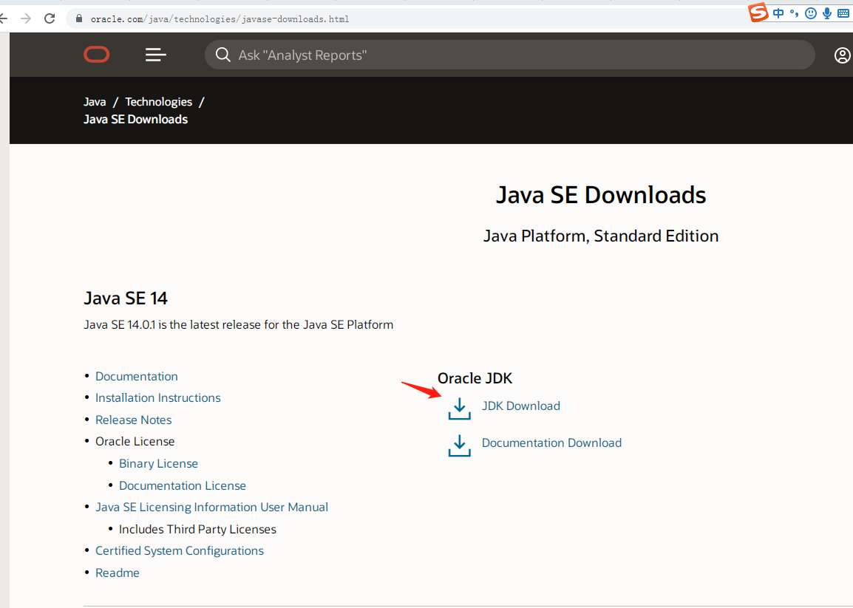Select Technologies breadcrumb item
853x608 pixels.
click(158, 102)
